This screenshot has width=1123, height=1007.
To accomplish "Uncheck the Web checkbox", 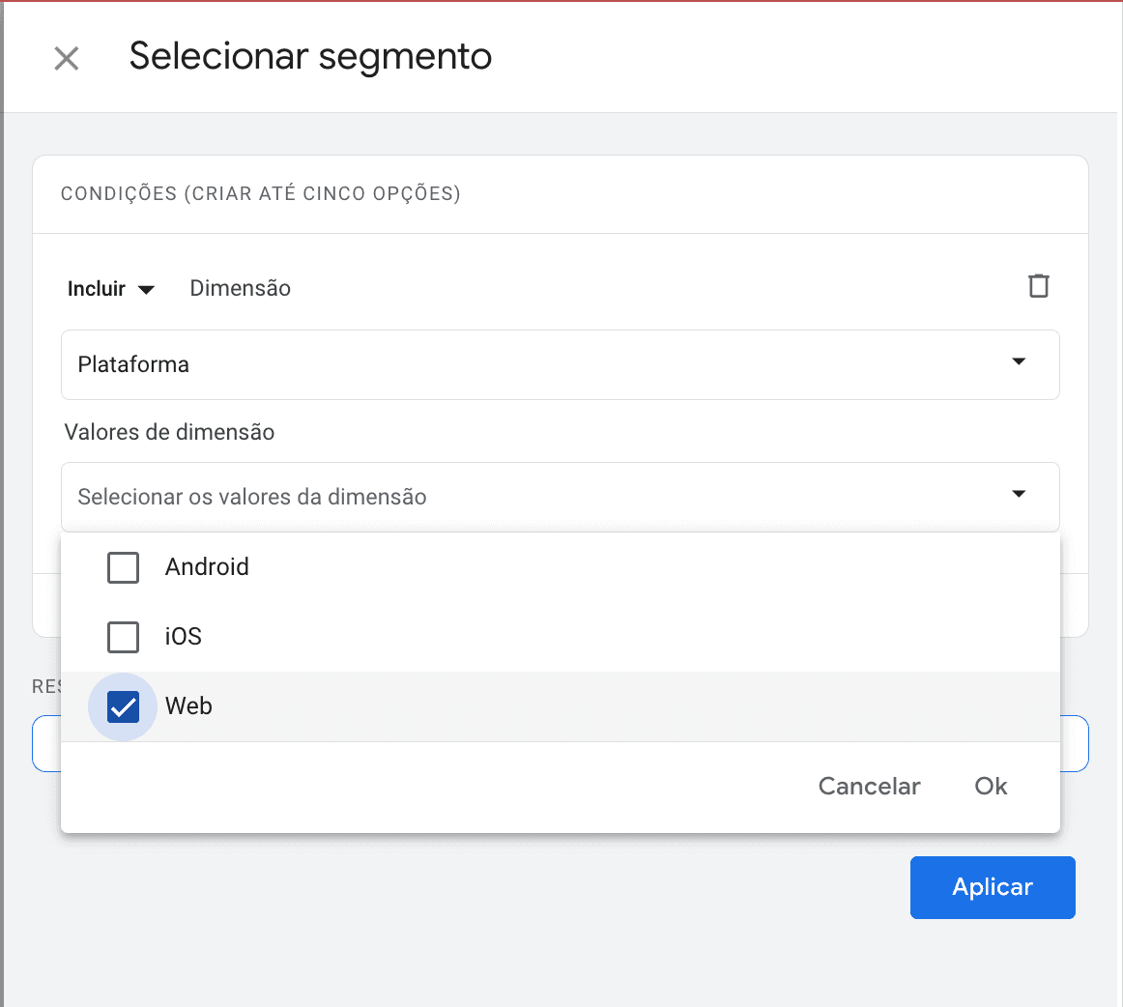I will (x=123, y=706).
